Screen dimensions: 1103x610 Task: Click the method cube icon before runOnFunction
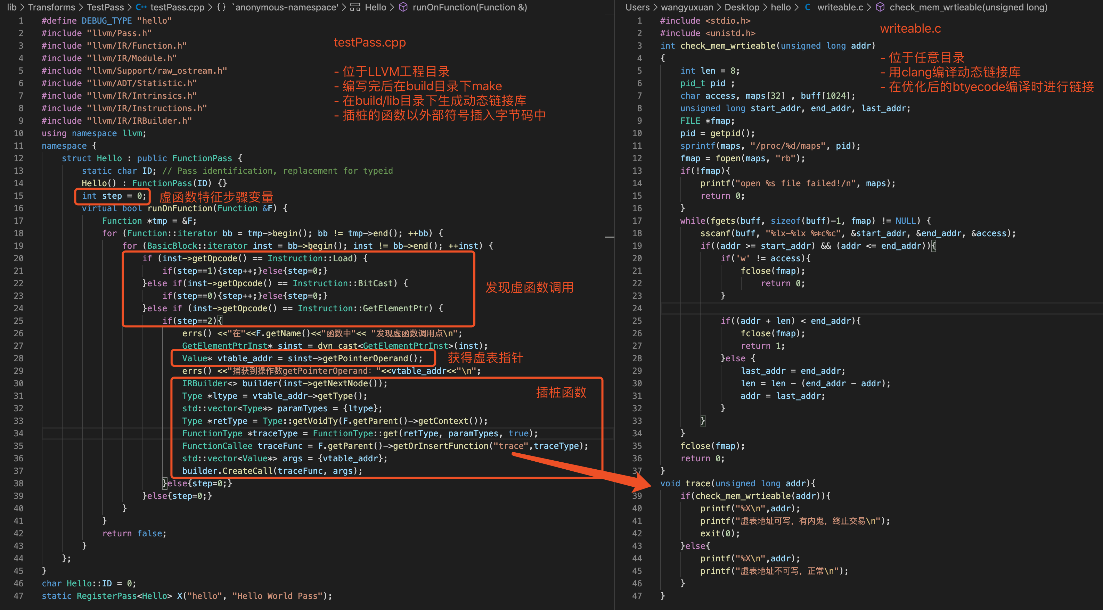pyautogui.click(x=403, y=7)
